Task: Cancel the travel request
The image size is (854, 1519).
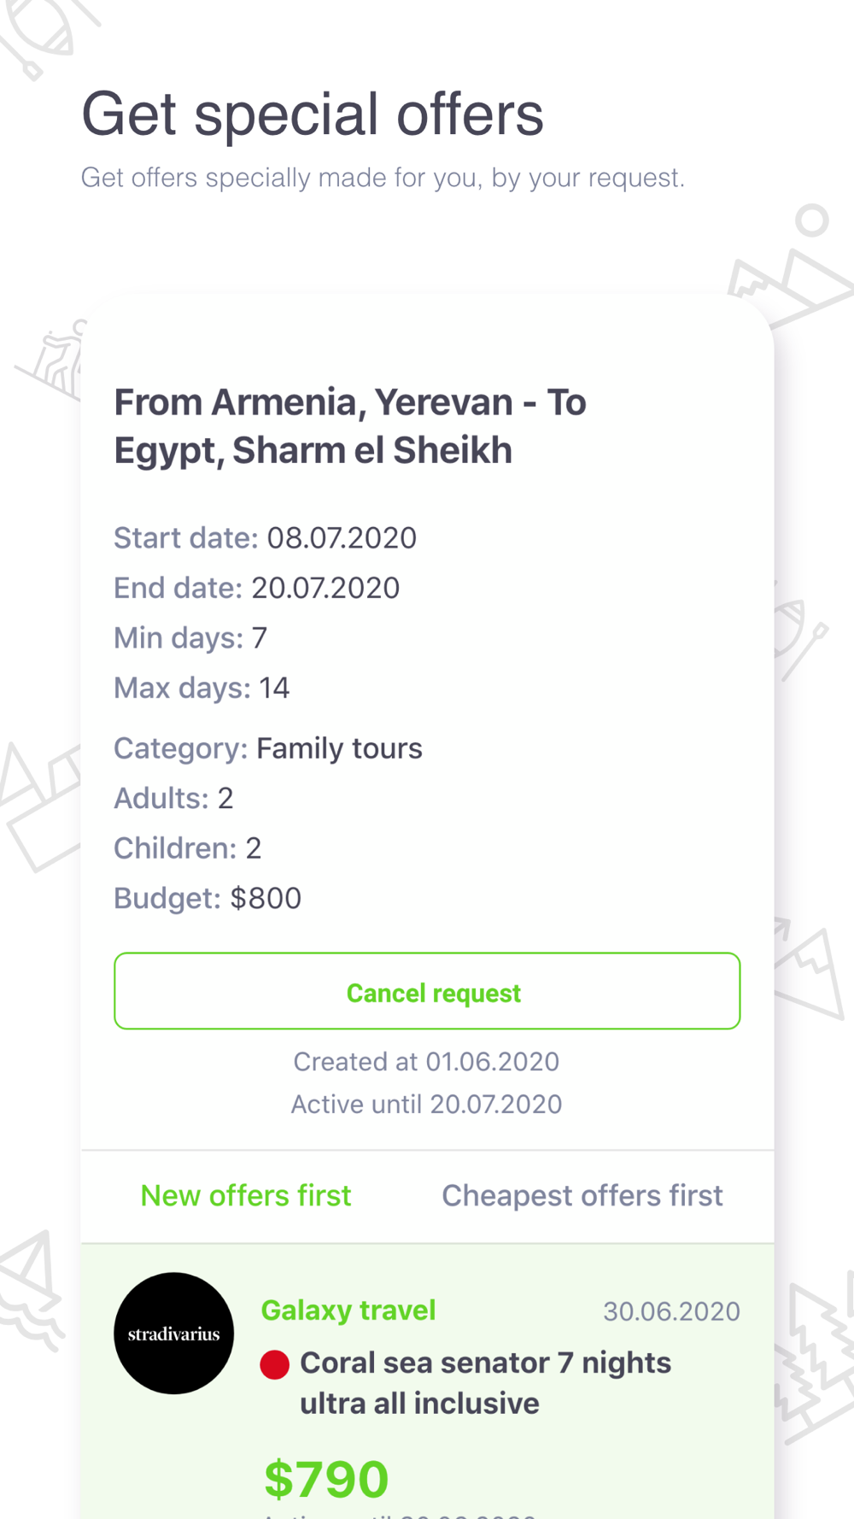Action: [x=427, y=991]
